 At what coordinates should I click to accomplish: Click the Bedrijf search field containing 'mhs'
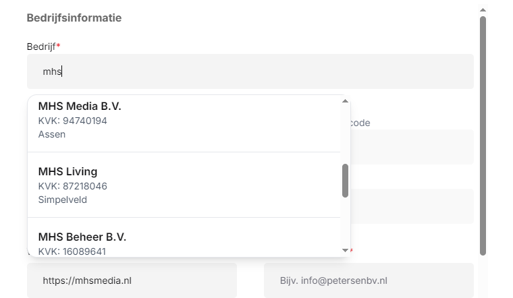[250, 71]
